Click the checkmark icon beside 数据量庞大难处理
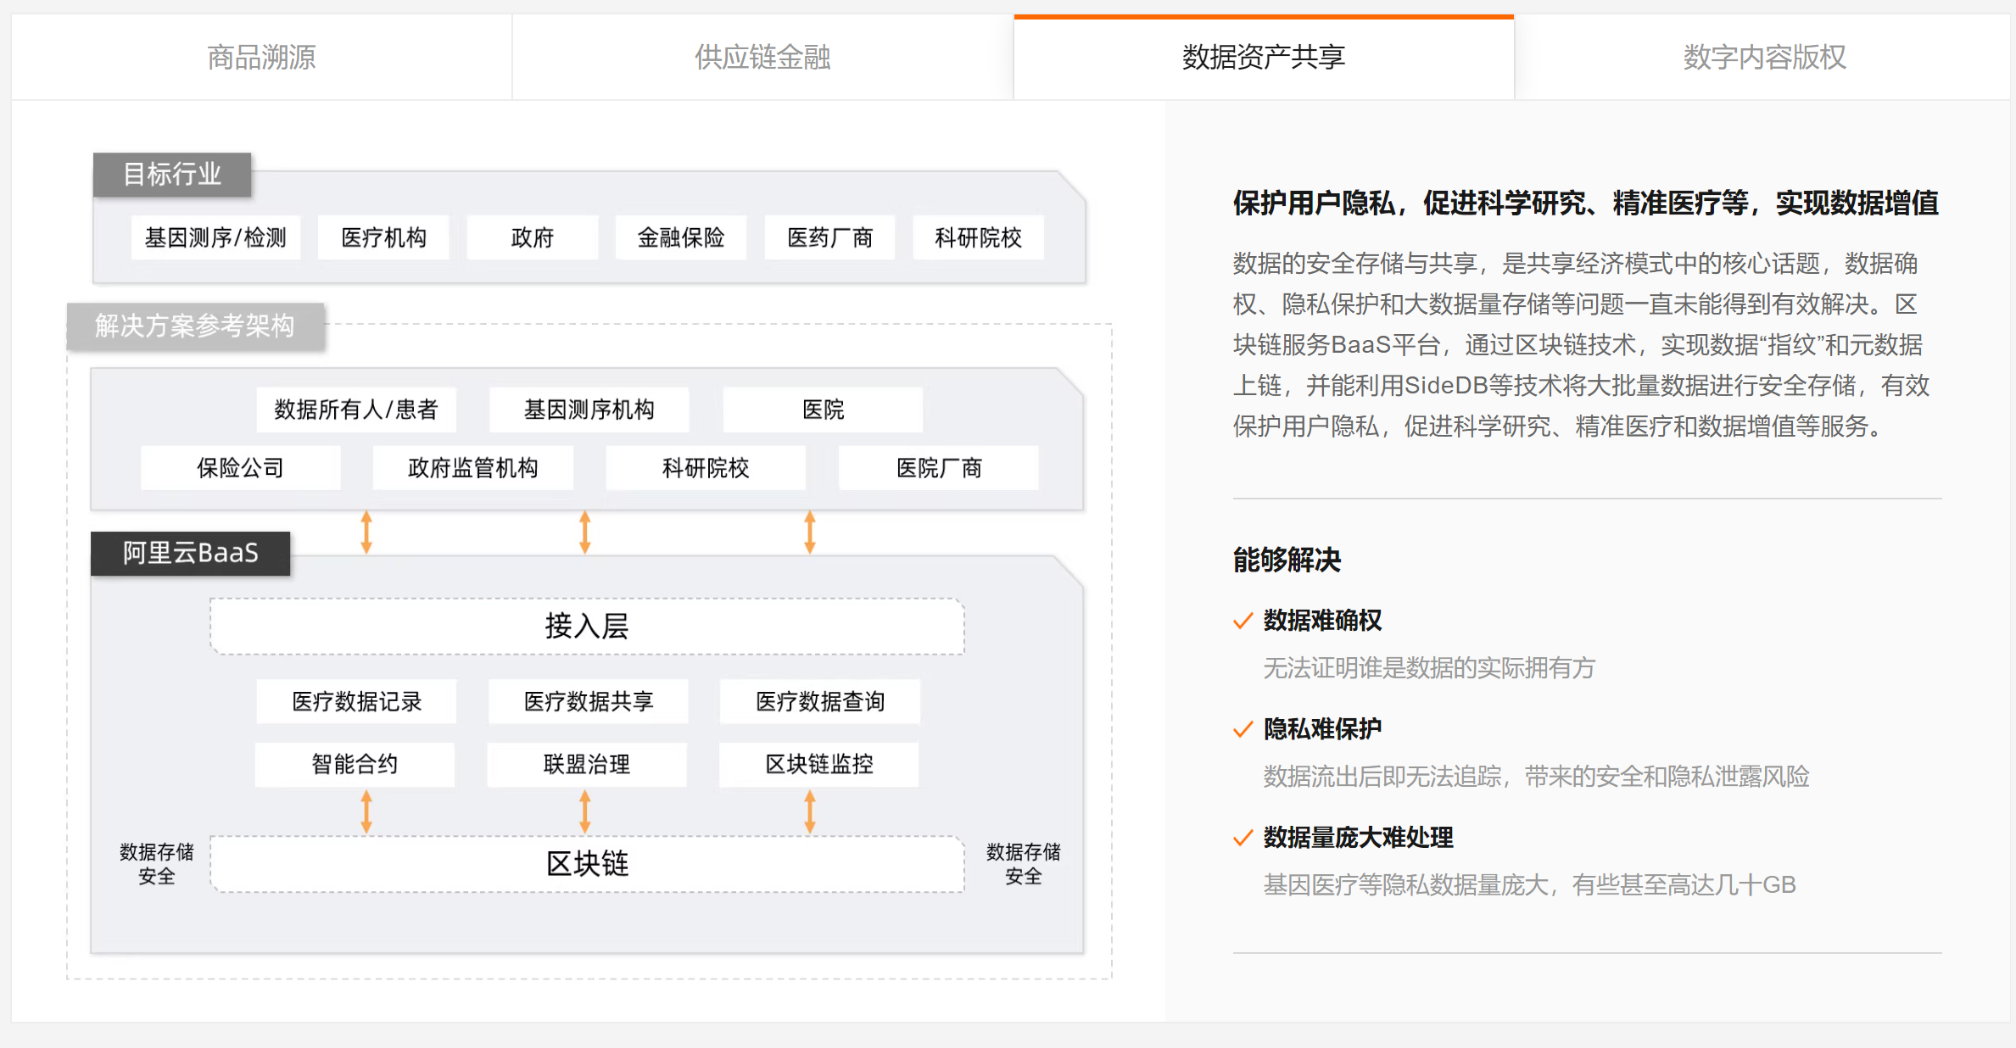Viewport: 2016px width, 1048px height. click(1243, 838)
